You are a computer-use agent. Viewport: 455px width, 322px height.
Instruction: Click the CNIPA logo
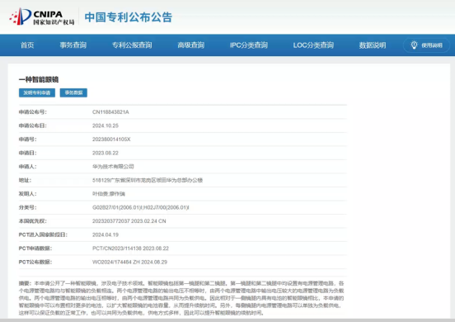[42, 17]
